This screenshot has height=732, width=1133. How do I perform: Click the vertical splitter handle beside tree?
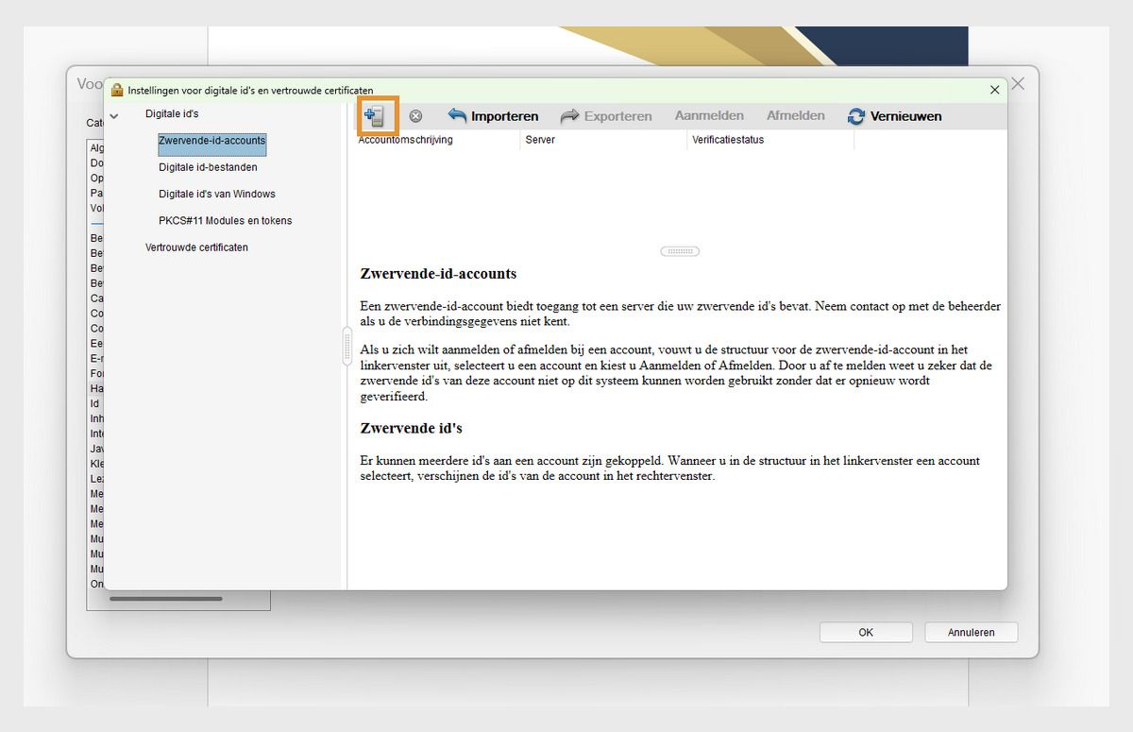point(347,346)
